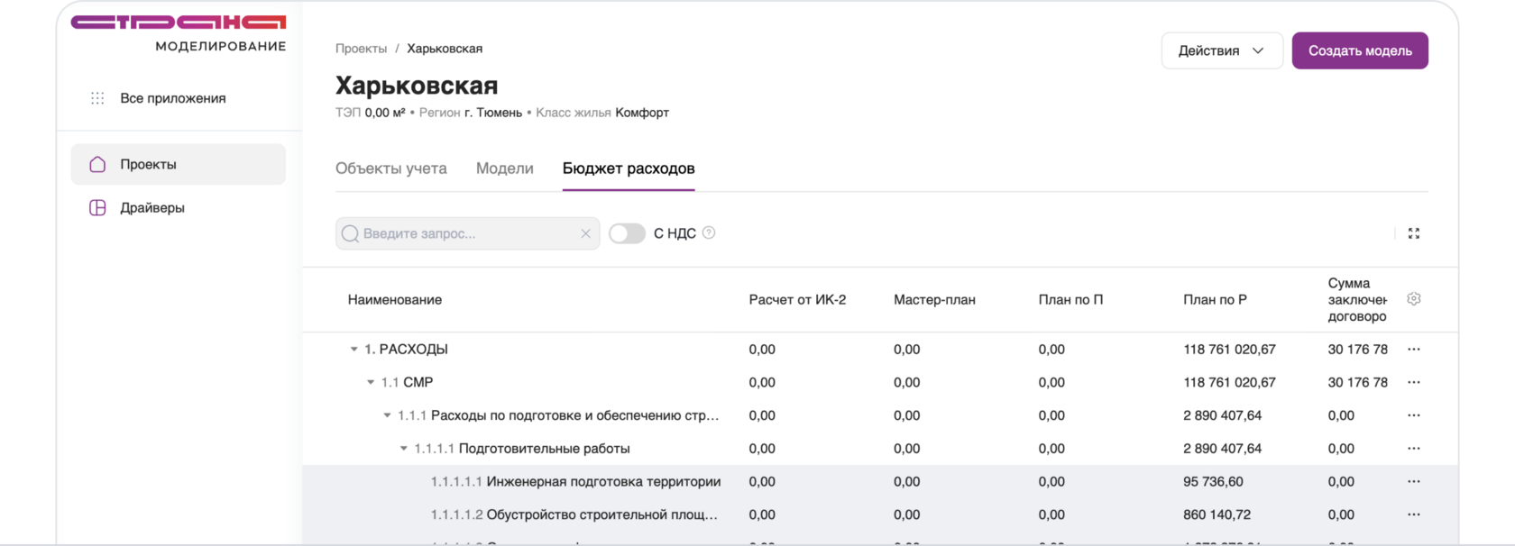1515x546 pixels.
Task: Enable the С НДС toggle switch
Action: [627, 233]
